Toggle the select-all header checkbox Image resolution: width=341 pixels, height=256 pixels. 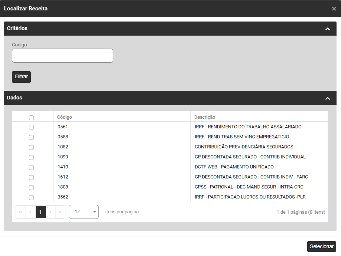pos(31,118)
